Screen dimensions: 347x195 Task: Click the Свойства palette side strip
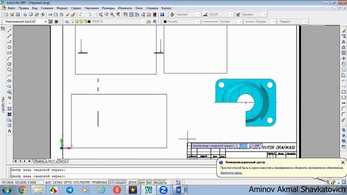(3, 105)
